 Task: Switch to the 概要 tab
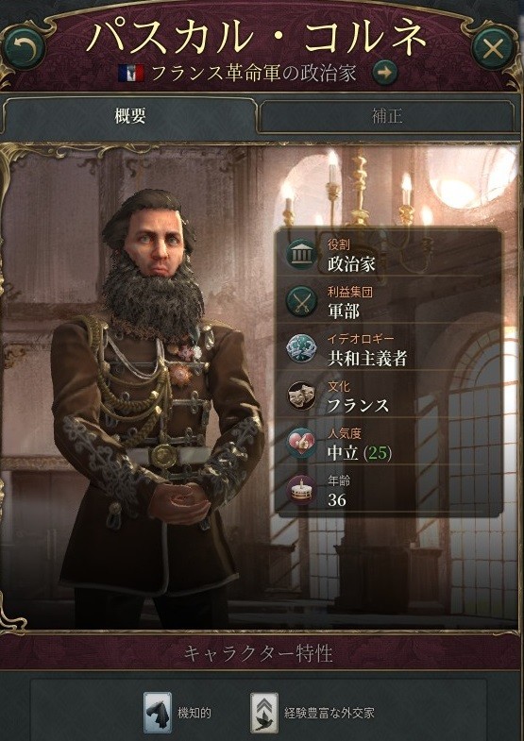pos(130,116)
